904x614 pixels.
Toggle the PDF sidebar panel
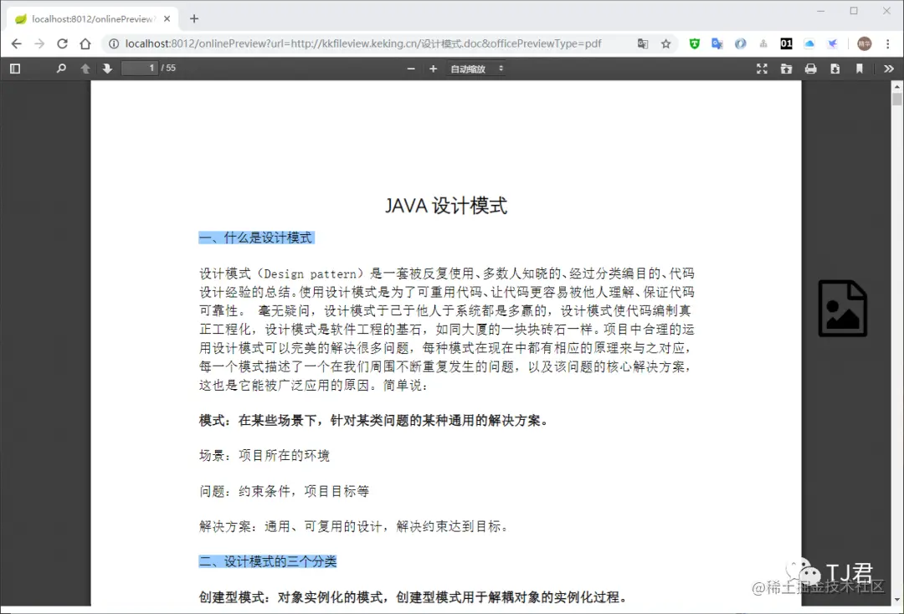[x=14, y=68]
